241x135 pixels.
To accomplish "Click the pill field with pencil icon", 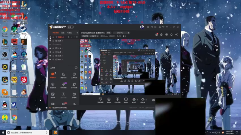I will pyautogui.click(x=121, y=33).
